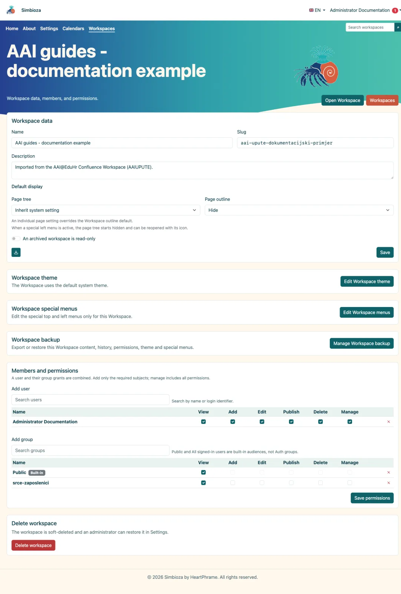
Task: Click the Description text area
Action: pos(203,170)
